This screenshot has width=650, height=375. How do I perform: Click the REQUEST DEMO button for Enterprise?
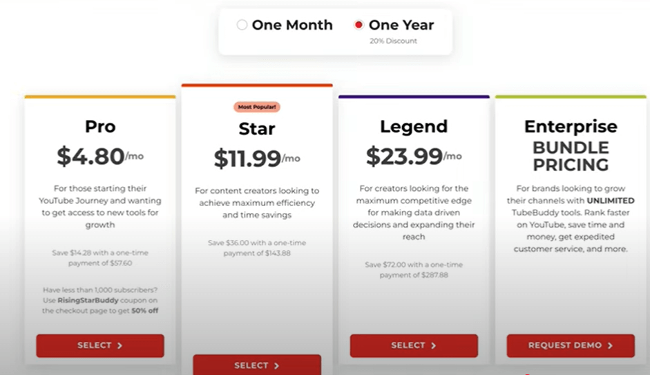[x=571, y=345]
